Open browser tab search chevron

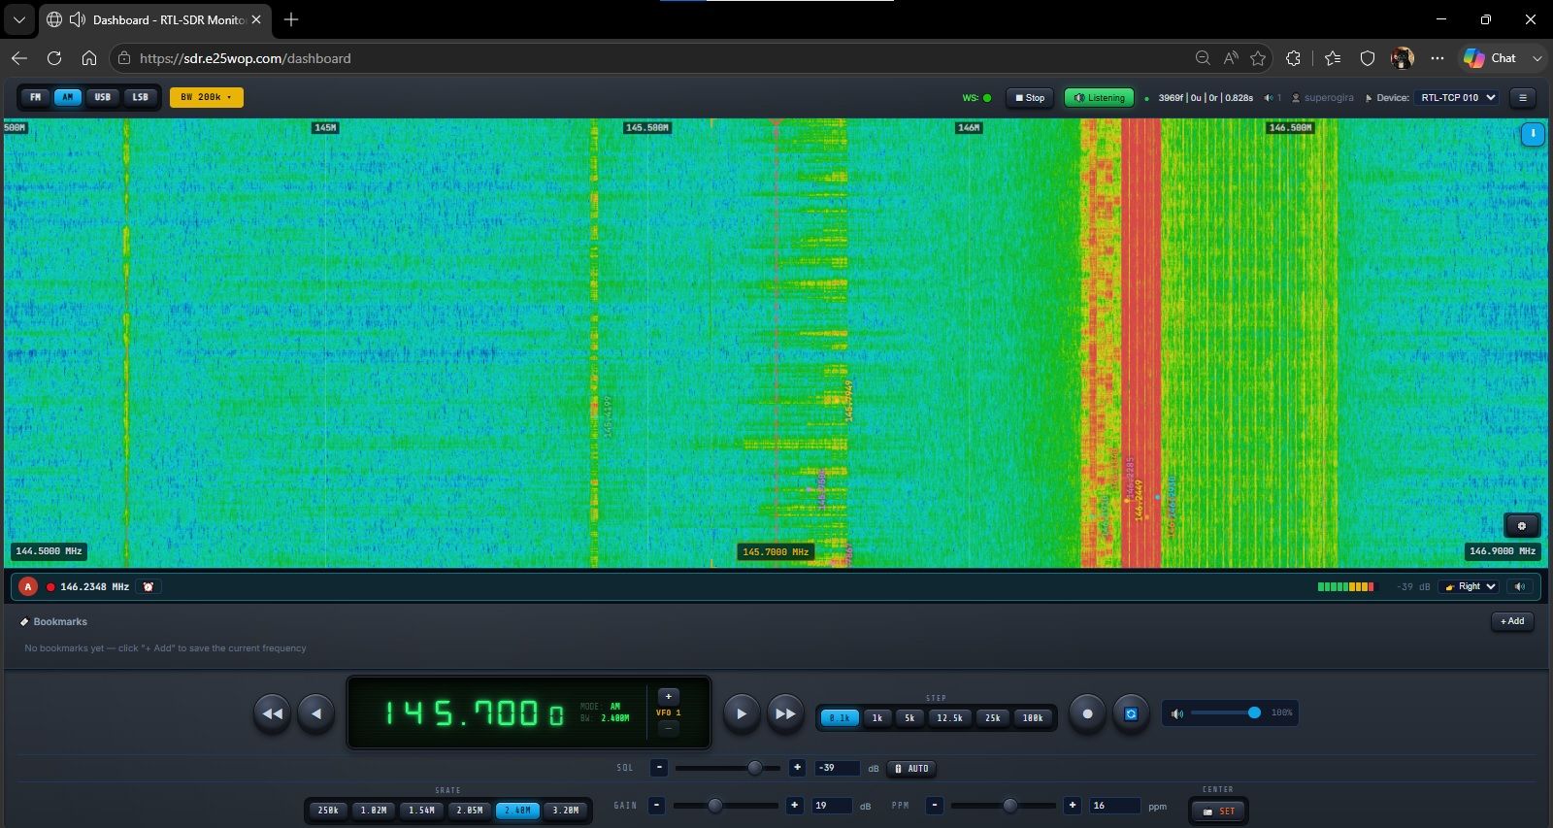click(18, 19)
